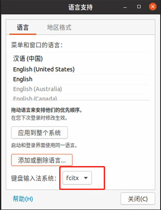The height and width of the screenshot is (210, 161).
Task: Select 汉语 (中国) in the language list
Action: [80, 59]
